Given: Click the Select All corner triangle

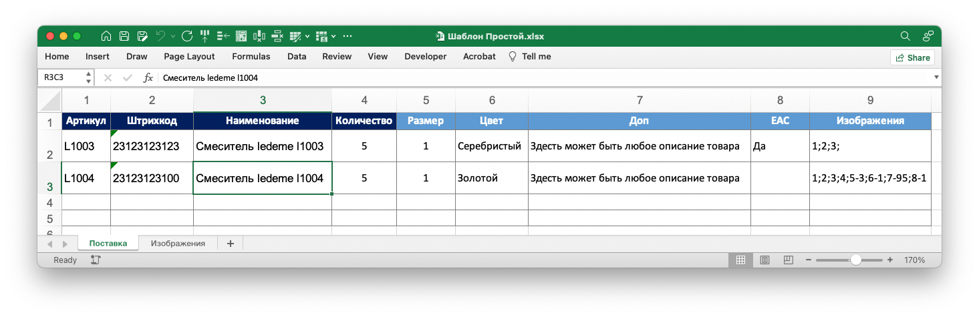Looking at the screenshot, I should [x=50, y=101].
